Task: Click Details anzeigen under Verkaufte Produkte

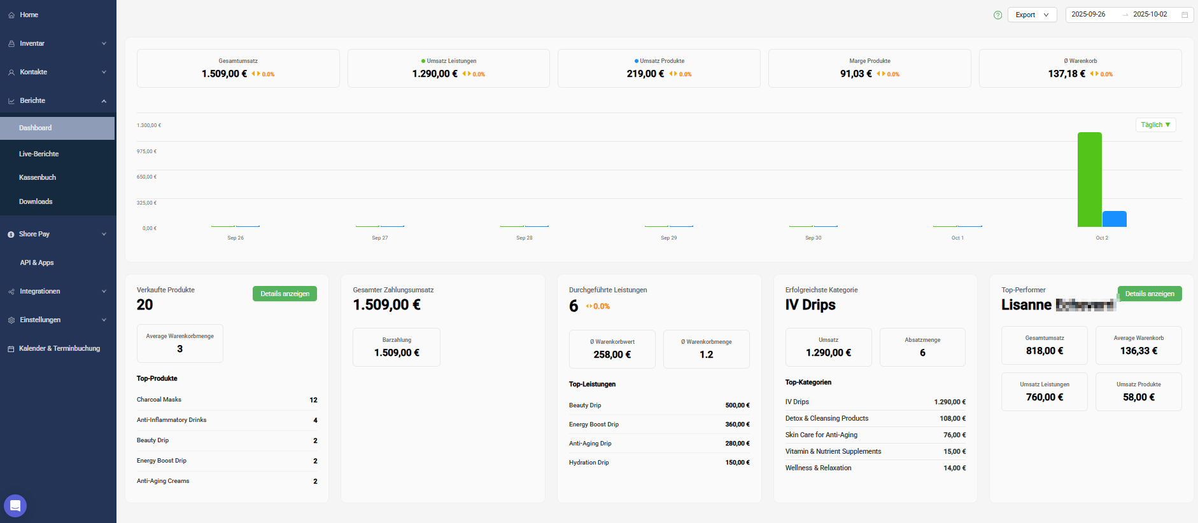Action: point(285,294)
